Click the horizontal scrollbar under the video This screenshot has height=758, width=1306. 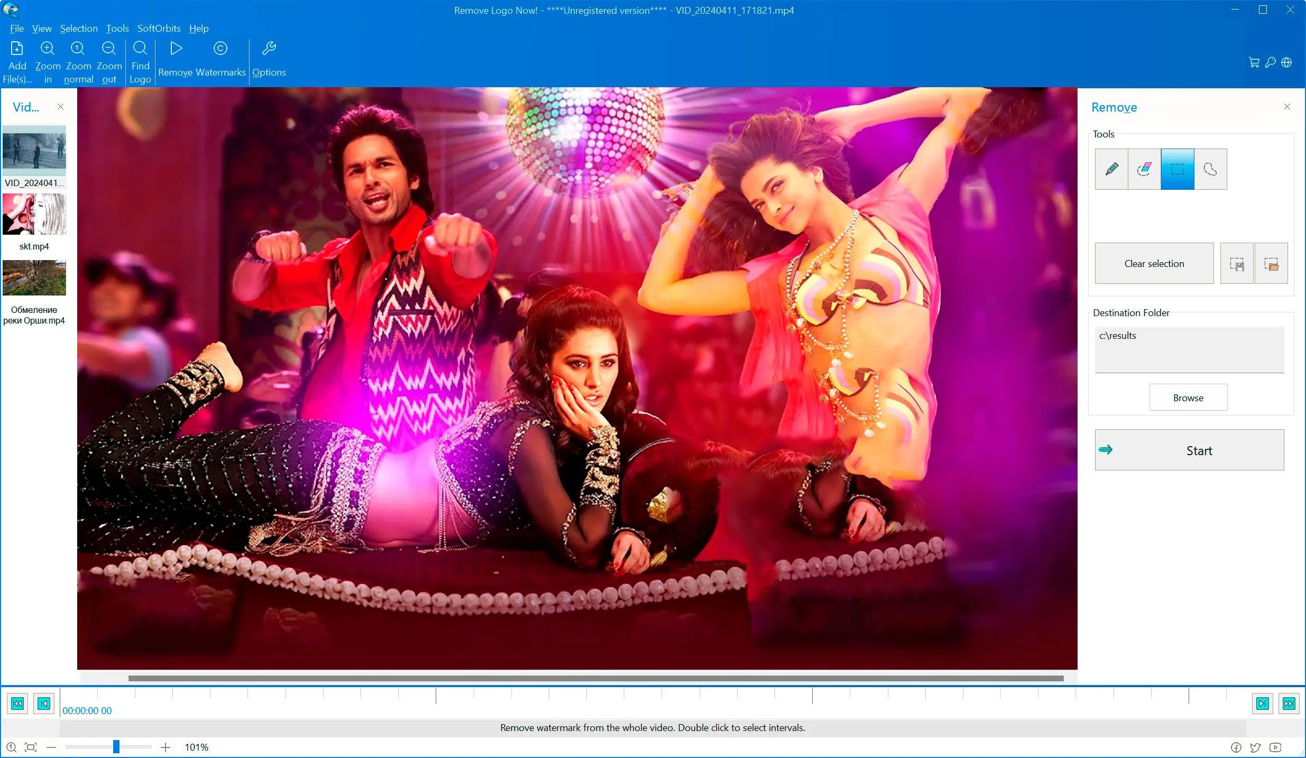click(596, 678)
